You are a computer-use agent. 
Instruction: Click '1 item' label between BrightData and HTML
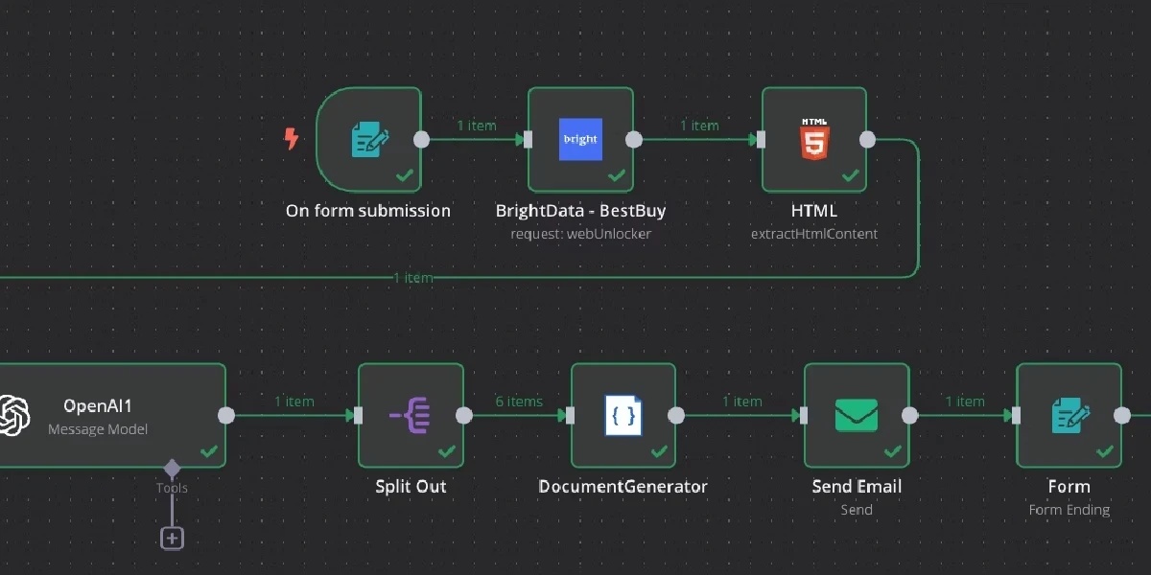point(699,126)
